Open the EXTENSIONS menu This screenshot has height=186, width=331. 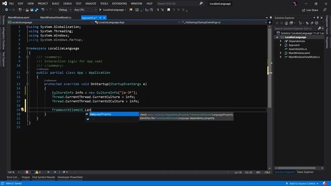pyautogui.click(x=119, y=4)
